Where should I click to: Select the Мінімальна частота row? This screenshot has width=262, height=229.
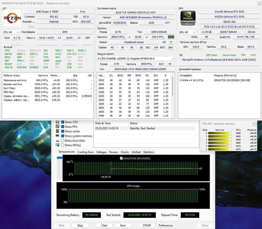(x=48, y=80)
